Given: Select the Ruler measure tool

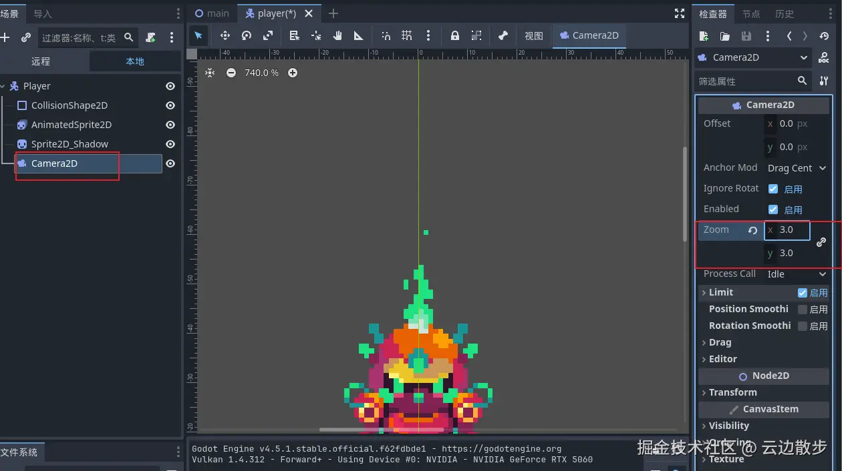Looking at the screenshot, I should point(359,35).
